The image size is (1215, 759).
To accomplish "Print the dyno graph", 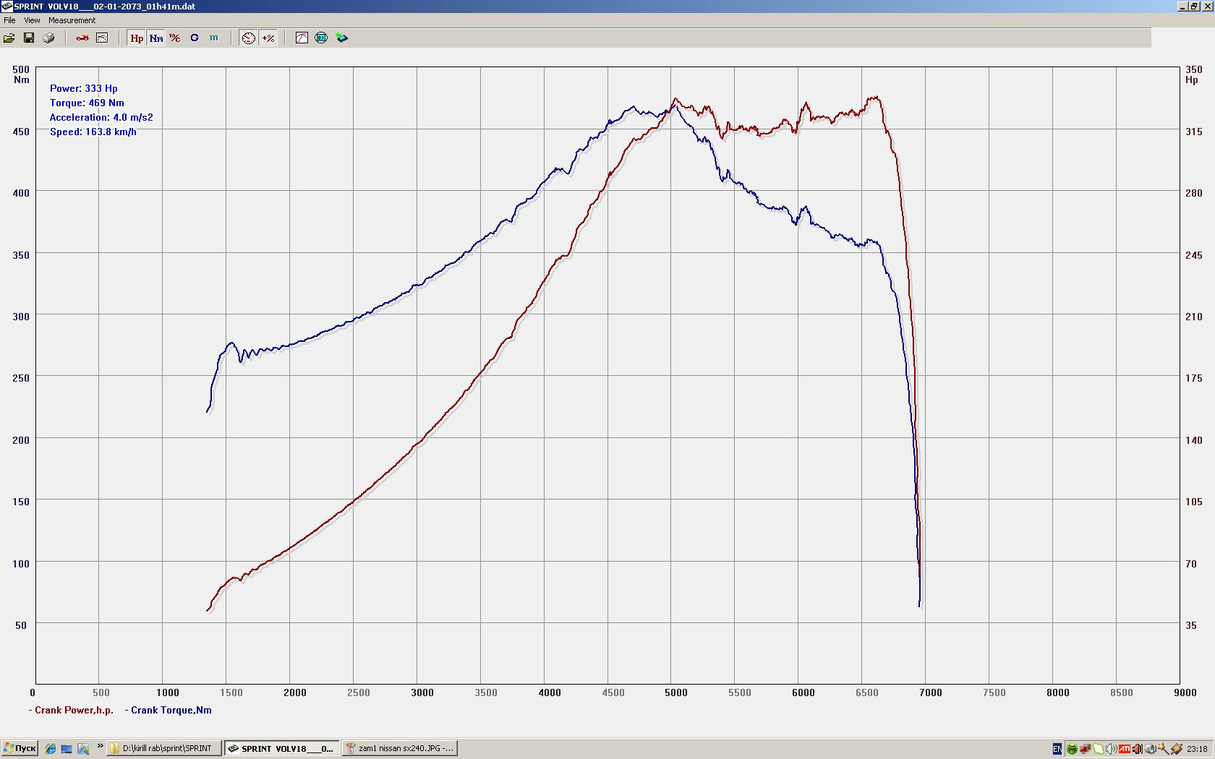I will tap(48, 38).
